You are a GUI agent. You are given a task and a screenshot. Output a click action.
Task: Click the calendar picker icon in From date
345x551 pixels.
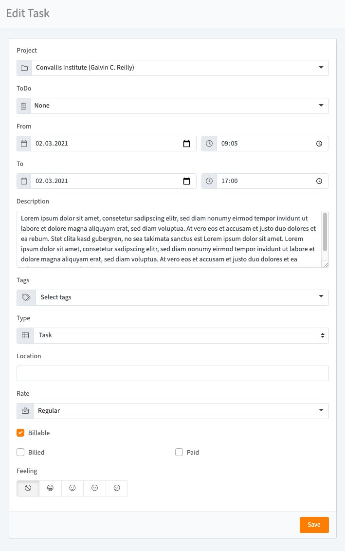(x=186, y=144)
